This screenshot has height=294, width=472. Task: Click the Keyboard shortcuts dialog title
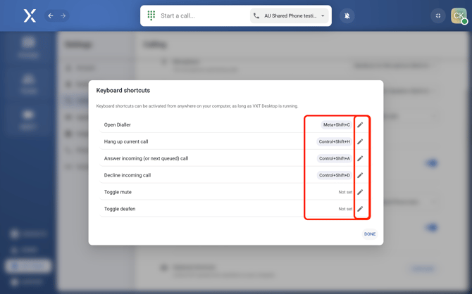tap(123, 91)
